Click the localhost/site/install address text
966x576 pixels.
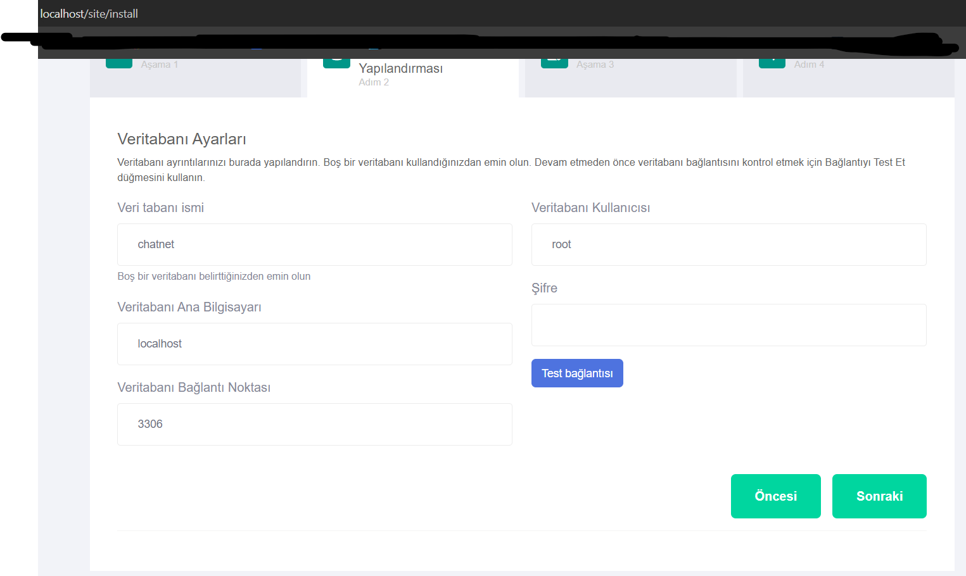point(89,14)
